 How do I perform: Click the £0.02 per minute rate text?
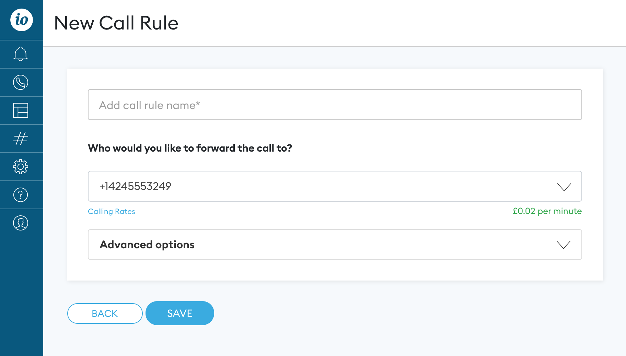click(547, 211)
